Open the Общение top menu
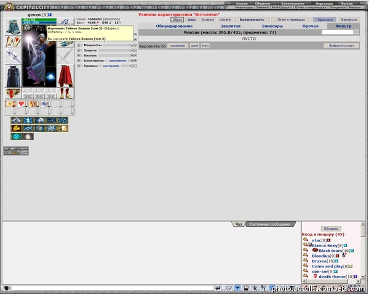This screenshot has width=369, height=295. pyautogui.click(x=263, y=4)
